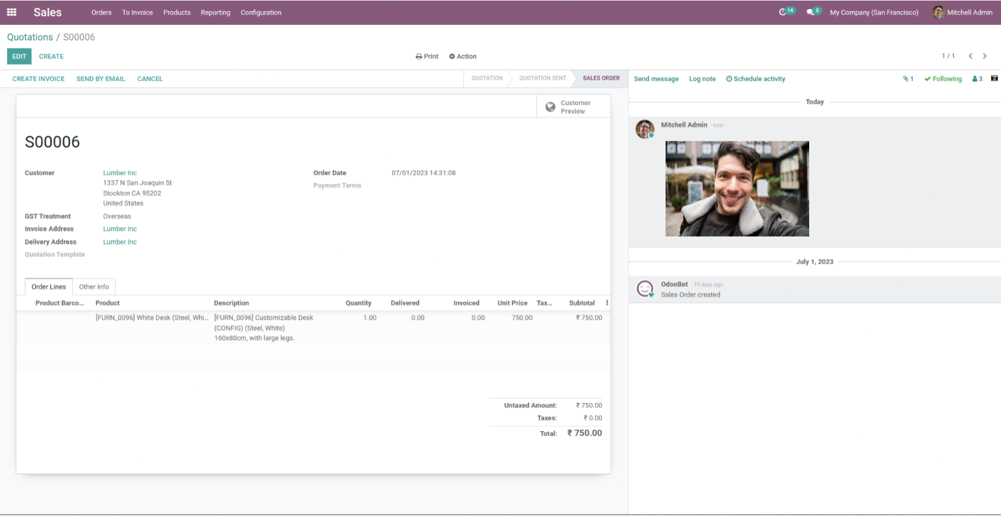Viewport: 1001px width, 516px height.
Task: Go to next record arrow
Action: (x=985, y=56)
